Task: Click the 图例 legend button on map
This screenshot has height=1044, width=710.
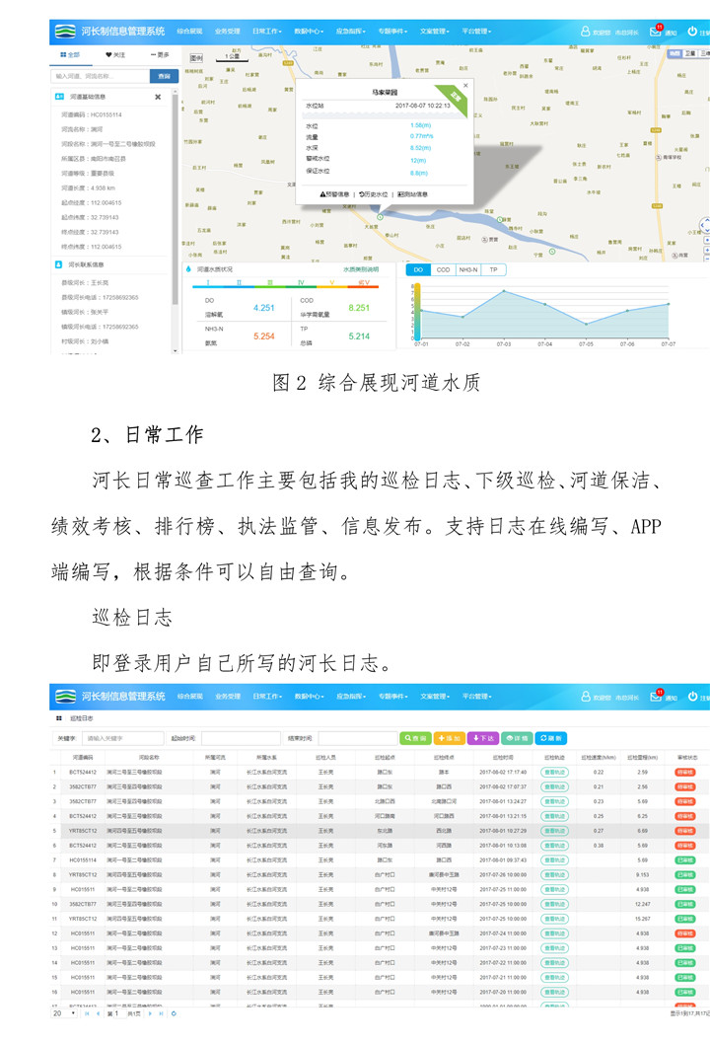Action: pos(196,58)
